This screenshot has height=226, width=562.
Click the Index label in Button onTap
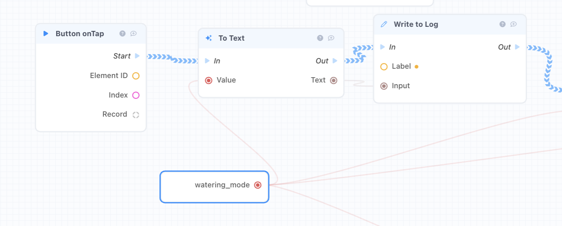pos(118,95)
